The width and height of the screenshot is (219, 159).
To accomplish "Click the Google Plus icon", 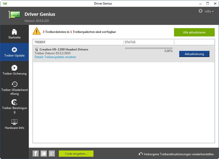I will pos(52,154).
